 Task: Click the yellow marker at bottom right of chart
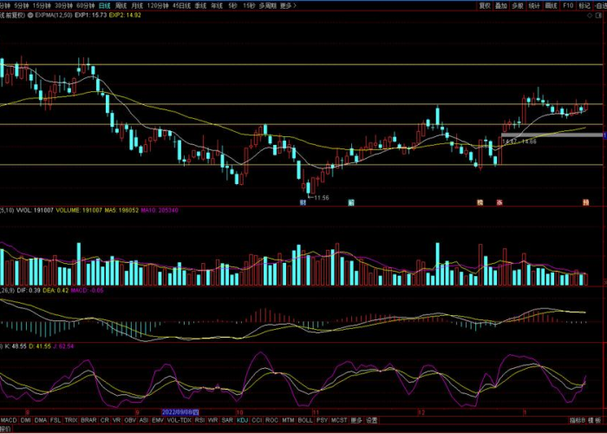pyautogui.click(x=585, y=202)
